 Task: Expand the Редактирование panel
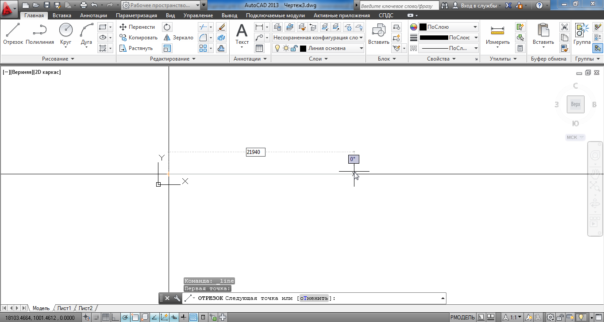(173, 59)
